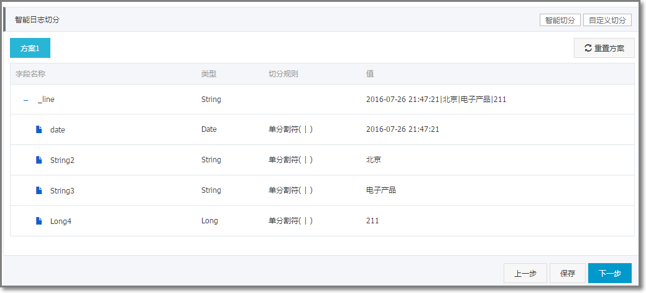This screenshot has width=646, height=293.
Task: Switch to the 方案1 tab
Action: [x=30, y=49]
